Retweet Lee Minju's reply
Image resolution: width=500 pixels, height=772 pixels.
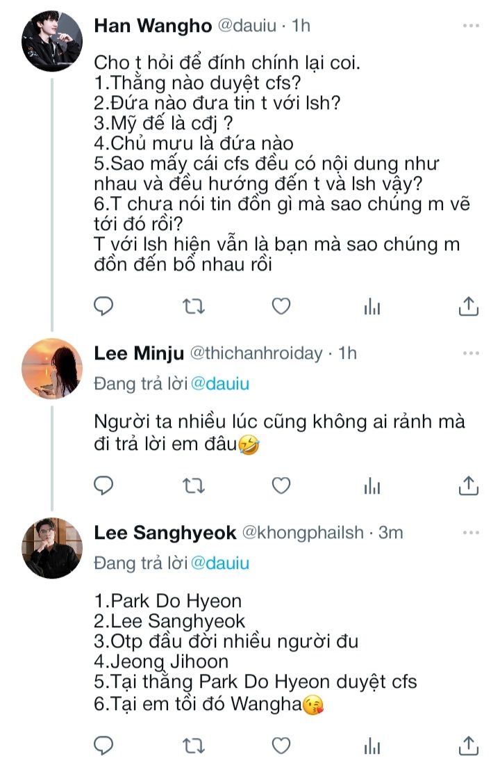coord(192,485)
